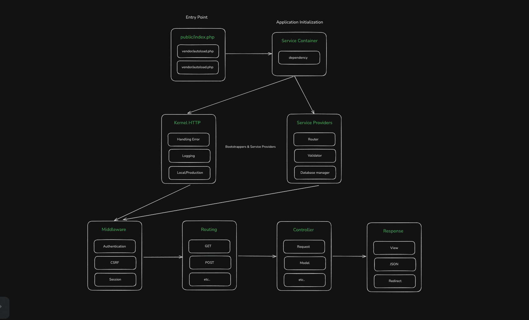
Task: Click the Logging box
Action: [x=189, y=156]
